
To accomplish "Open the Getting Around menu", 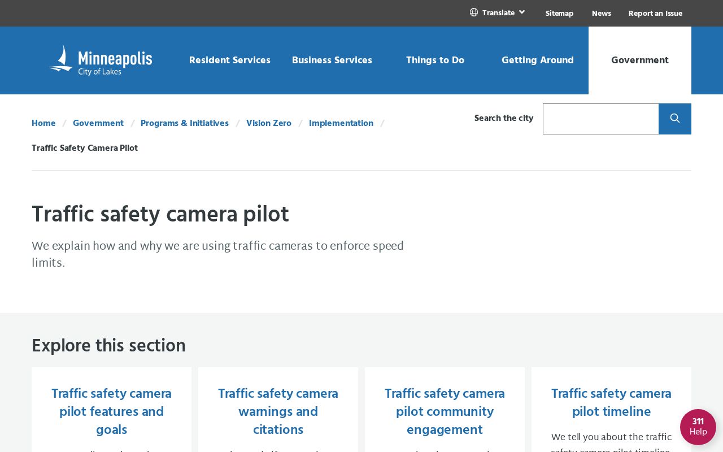I will tap(538, 60).
